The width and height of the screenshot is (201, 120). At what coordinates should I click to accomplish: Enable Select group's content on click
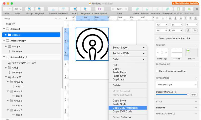(157, 38)
